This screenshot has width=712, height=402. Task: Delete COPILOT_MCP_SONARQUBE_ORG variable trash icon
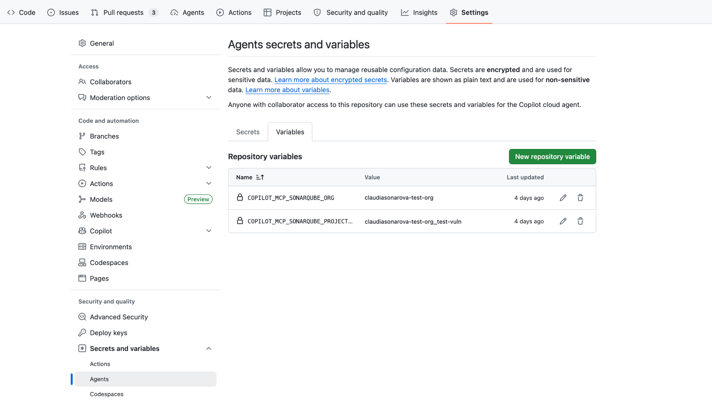click(580, 198)
